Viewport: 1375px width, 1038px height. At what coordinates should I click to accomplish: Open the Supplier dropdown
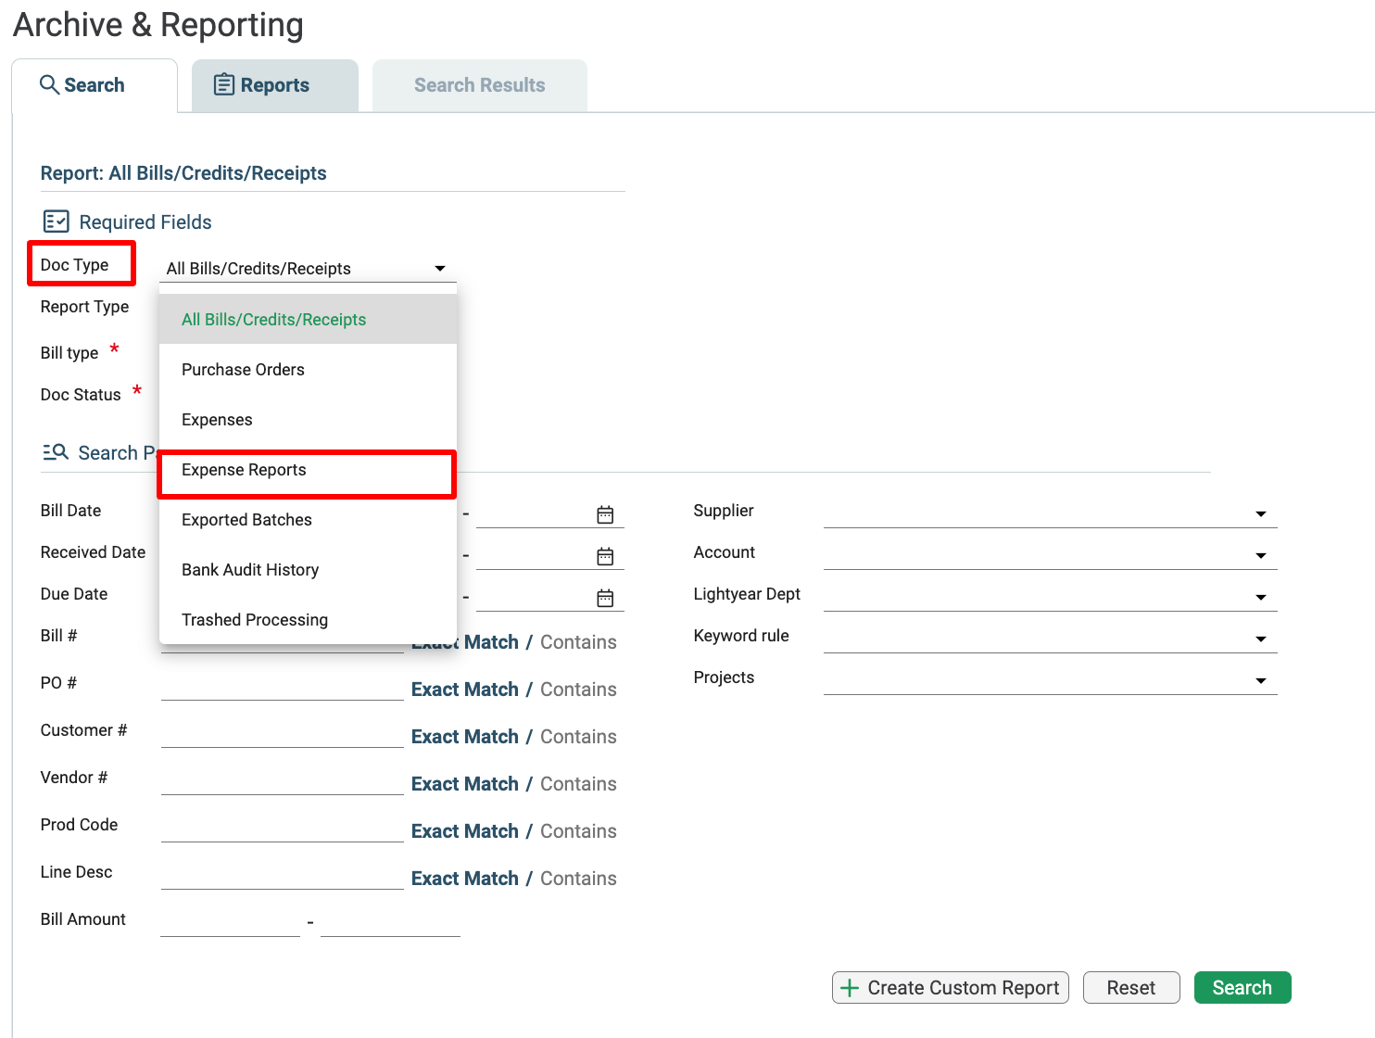pyautogui.click(x=1050, y=513)
